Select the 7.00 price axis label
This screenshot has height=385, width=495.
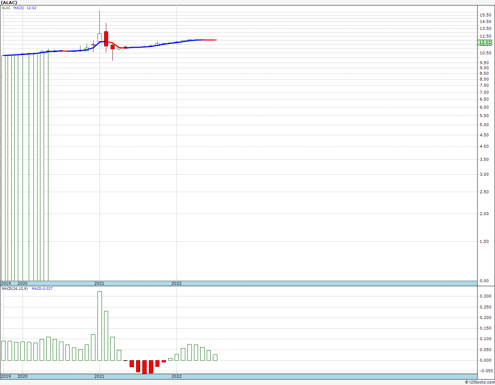(x=484, y=92)
